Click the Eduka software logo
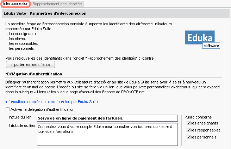 pos(202,40)
